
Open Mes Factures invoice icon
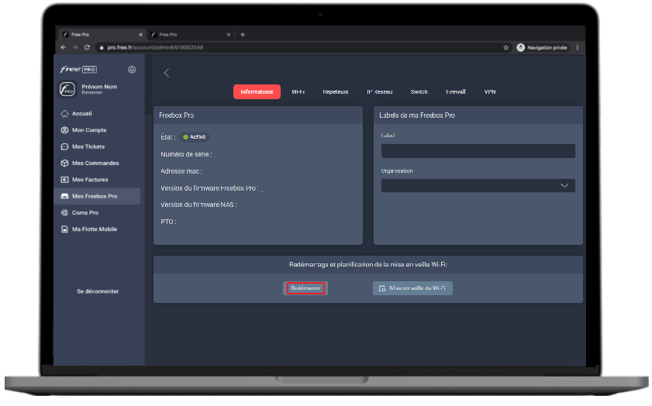pos(64,180)
